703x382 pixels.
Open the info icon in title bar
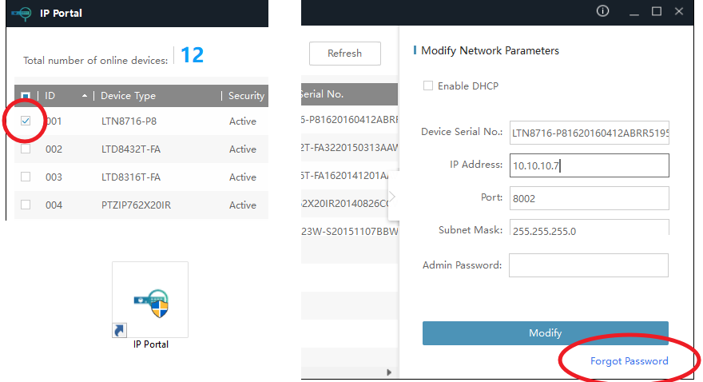click(603, 11)
